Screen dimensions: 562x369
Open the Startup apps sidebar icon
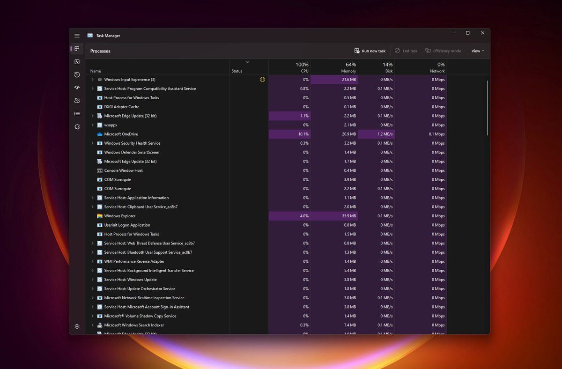click(x=77, y=88)
